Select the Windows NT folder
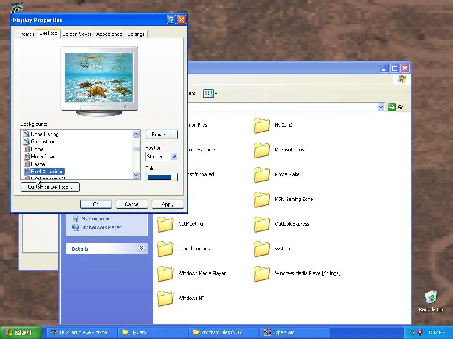Viewport: 453px width, 339px height. [181, 298]
